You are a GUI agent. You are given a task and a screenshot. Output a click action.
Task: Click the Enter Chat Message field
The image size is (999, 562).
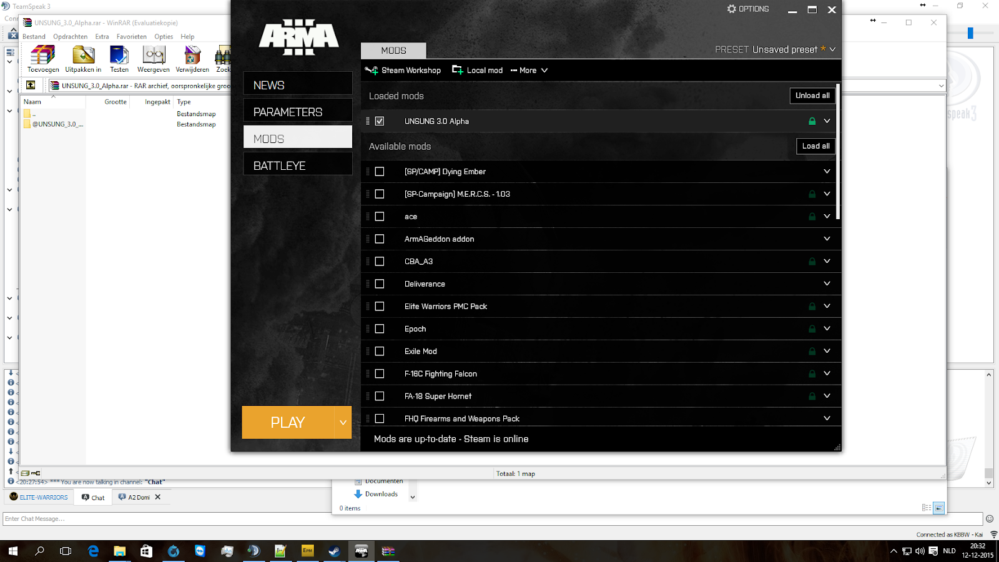pyautogui.click(x=493, y=519)
